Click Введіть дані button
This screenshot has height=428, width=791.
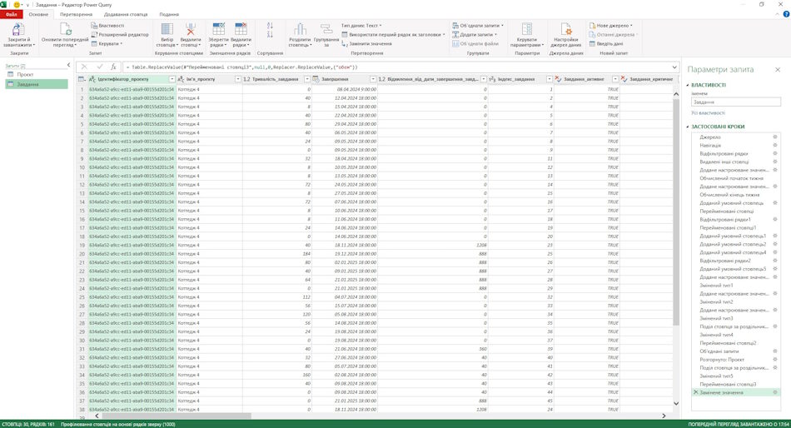[x=606, y=44]
